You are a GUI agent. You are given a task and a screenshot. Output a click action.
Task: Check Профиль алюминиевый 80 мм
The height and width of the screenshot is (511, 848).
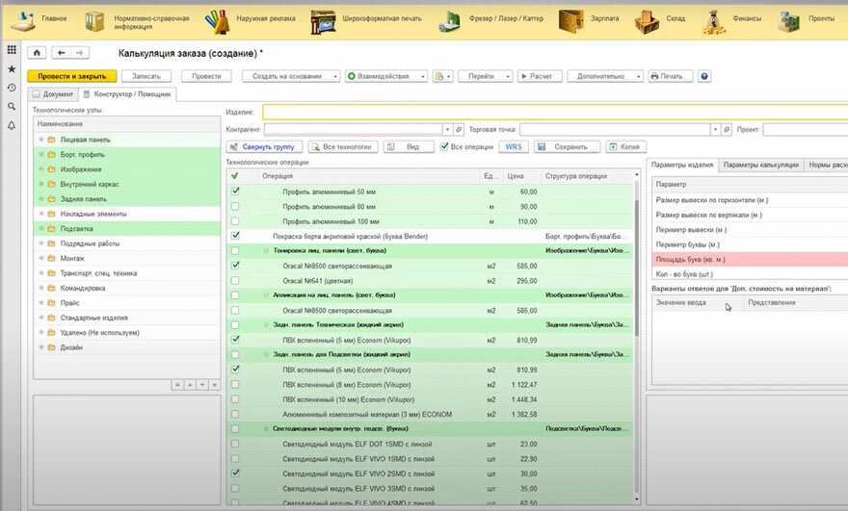coord(235,206)
